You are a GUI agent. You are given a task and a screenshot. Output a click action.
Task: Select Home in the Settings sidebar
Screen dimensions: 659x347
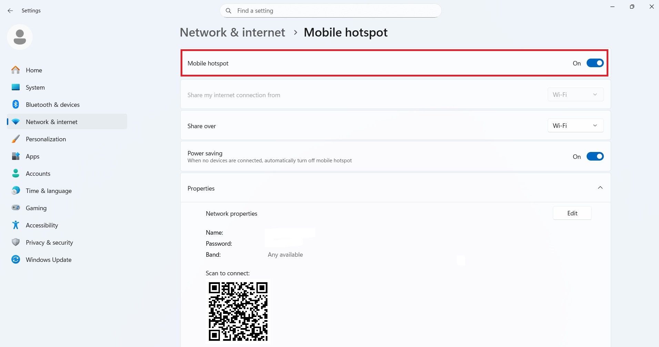pyautogui.click(x=34, y=70)
